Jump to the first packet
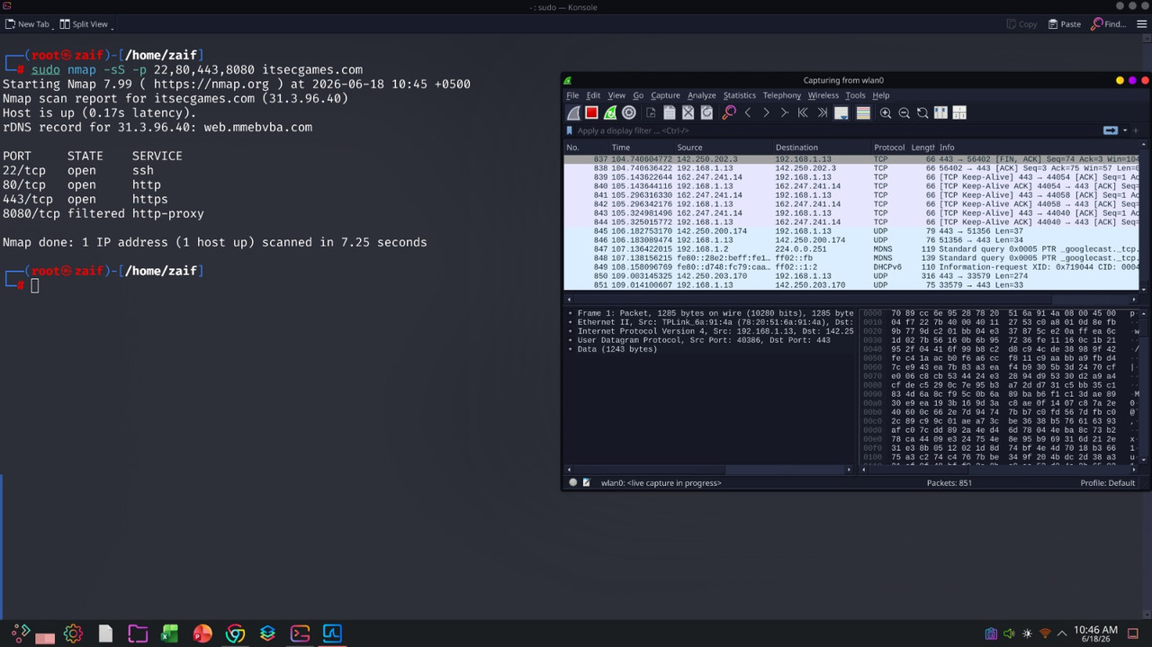This screenshot has height=647, width=1152. tap(804, 112)
